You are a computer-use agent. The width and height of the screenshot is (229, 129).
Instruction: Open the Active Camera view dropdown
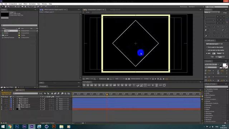(x=136, y=79)
